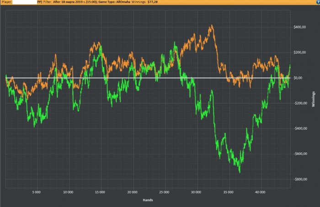Click the $200,00 y-axis label
The image size is (320, 207).
tap(299, 52)
